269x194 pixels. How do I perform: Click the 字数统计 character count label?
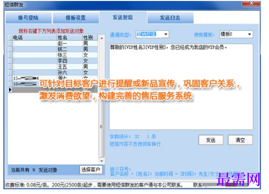pos(133,136)
